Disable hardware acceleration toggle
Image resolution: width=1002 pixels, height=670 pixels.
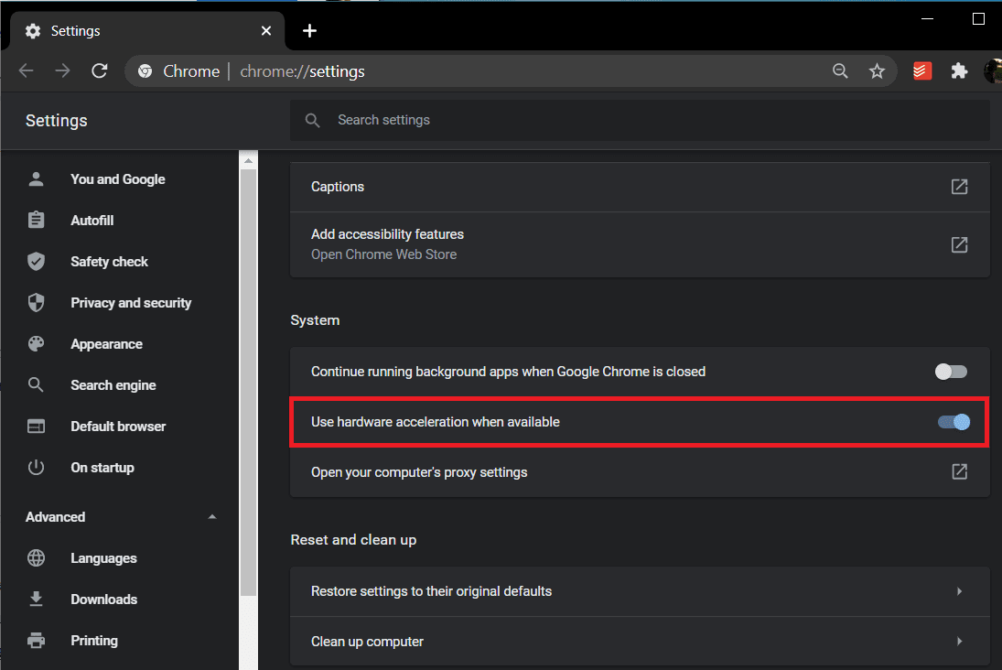(953, 422)
